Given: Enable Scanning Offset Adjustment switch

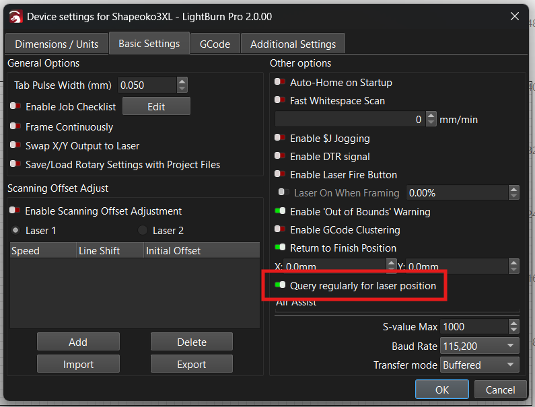Looking at the screenshot, I should 15,210.
